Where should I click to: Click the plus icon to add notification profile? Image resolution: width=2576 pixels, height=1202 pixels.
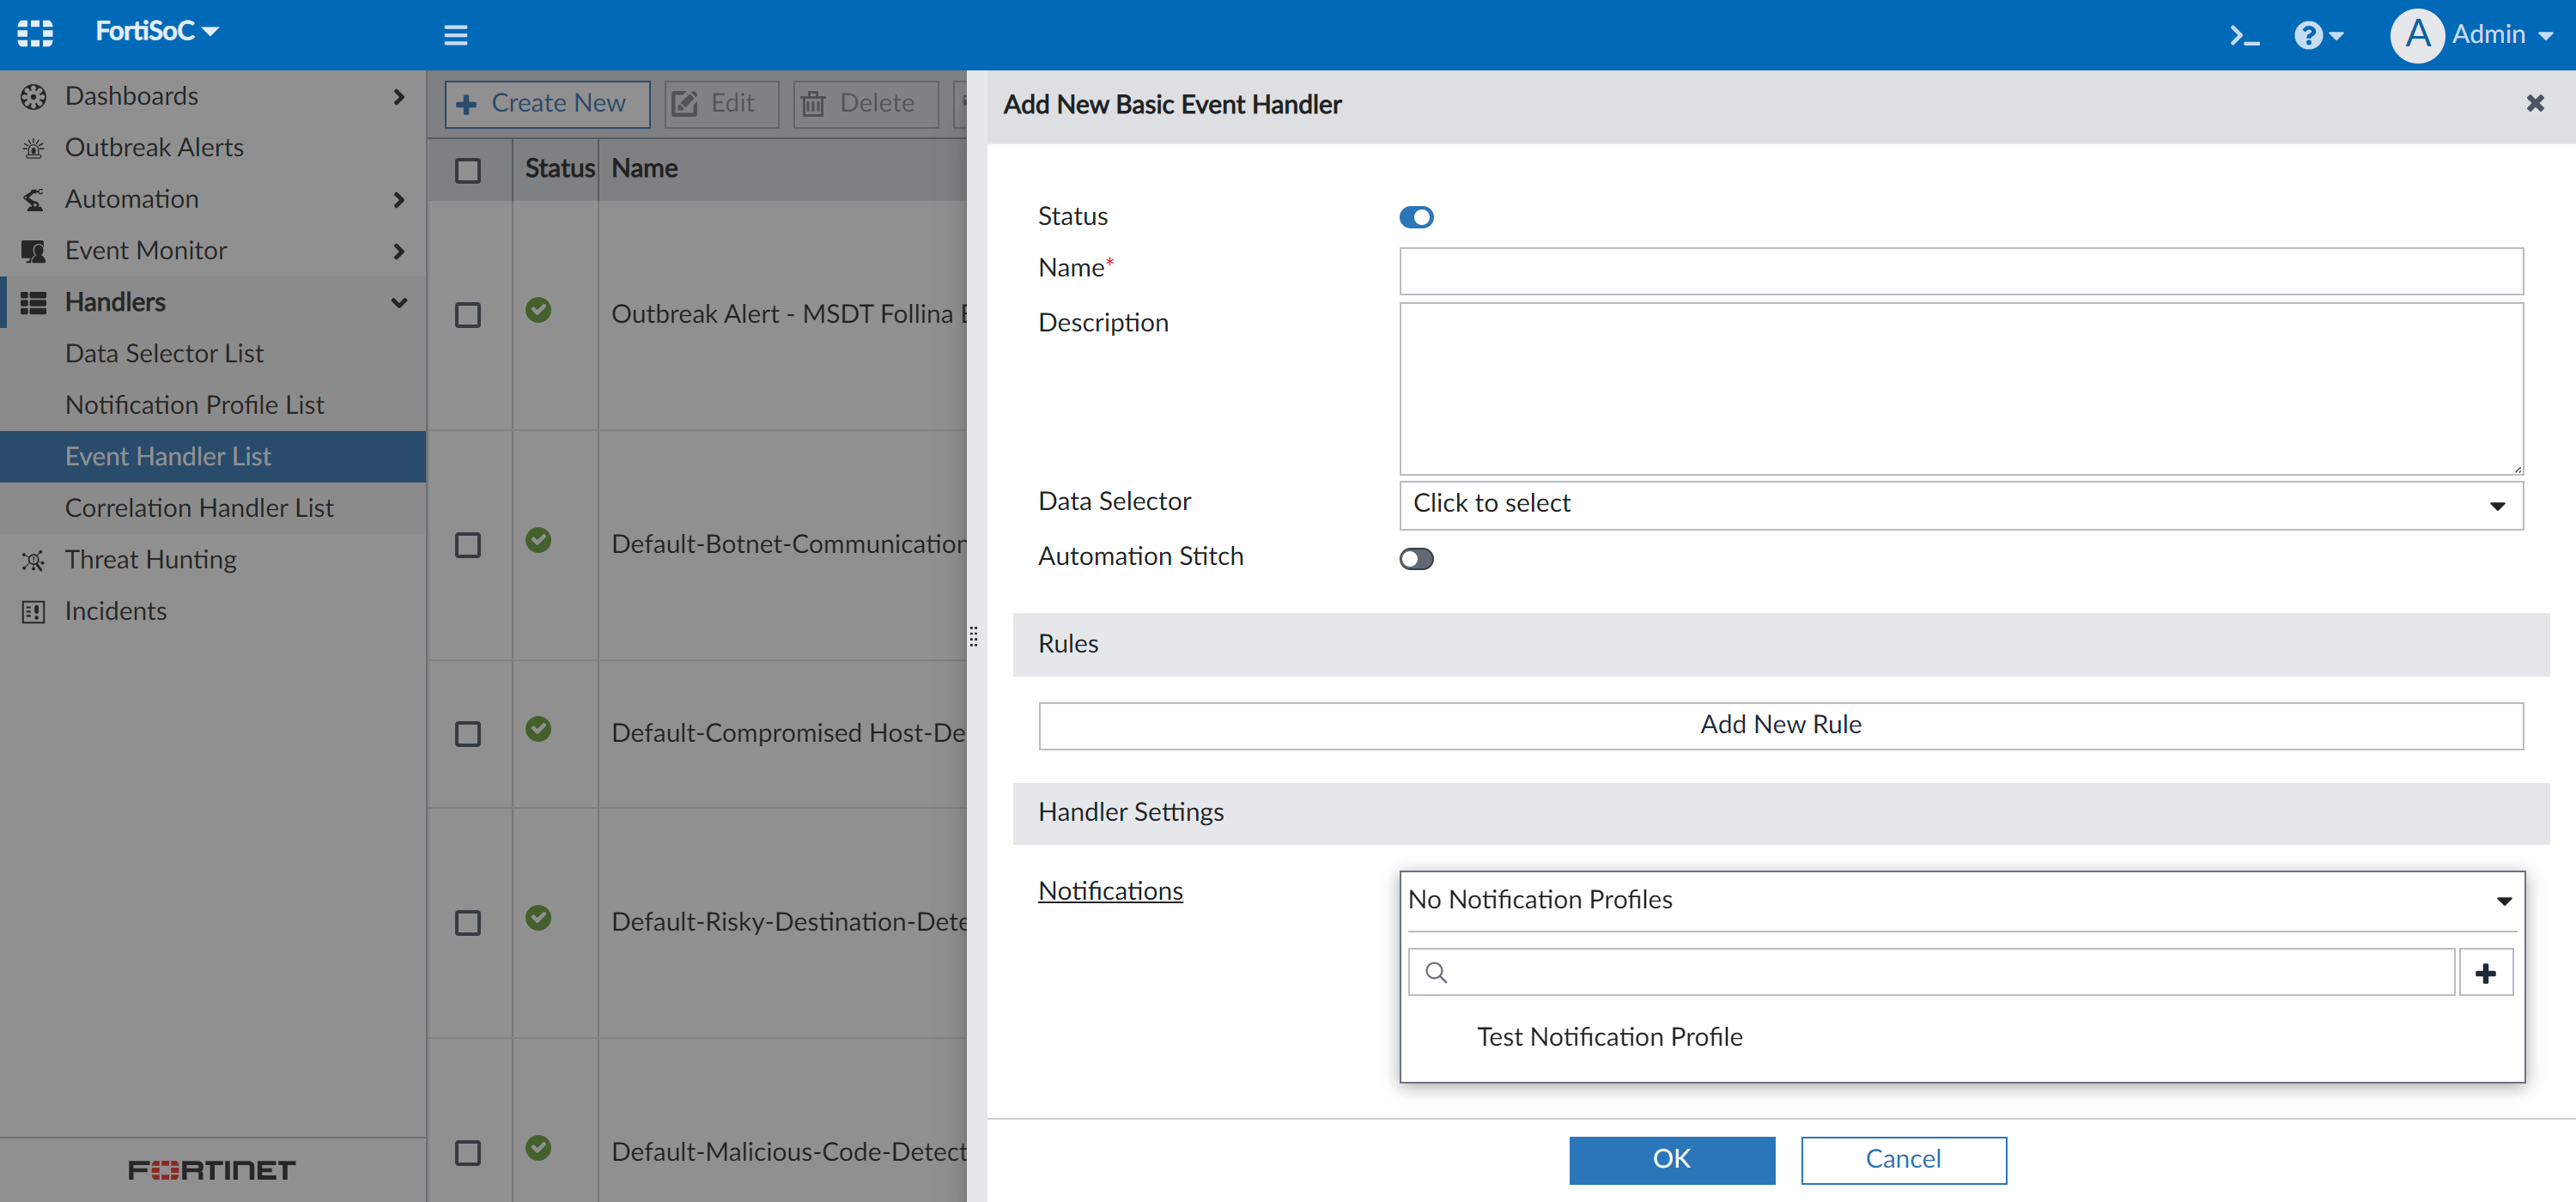click(2485, 973)
